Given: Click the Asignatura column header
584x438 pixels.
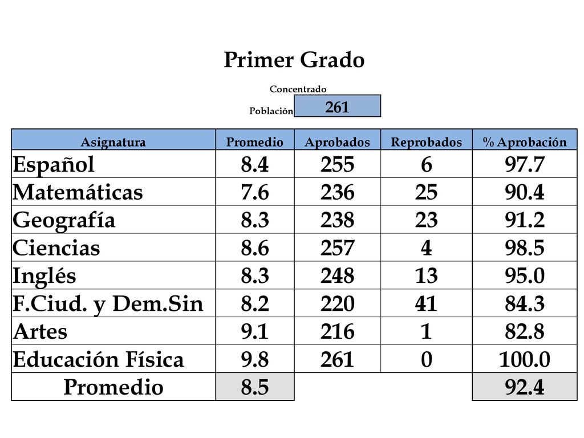Looking at the screenshot, I should tap(113, 140).
